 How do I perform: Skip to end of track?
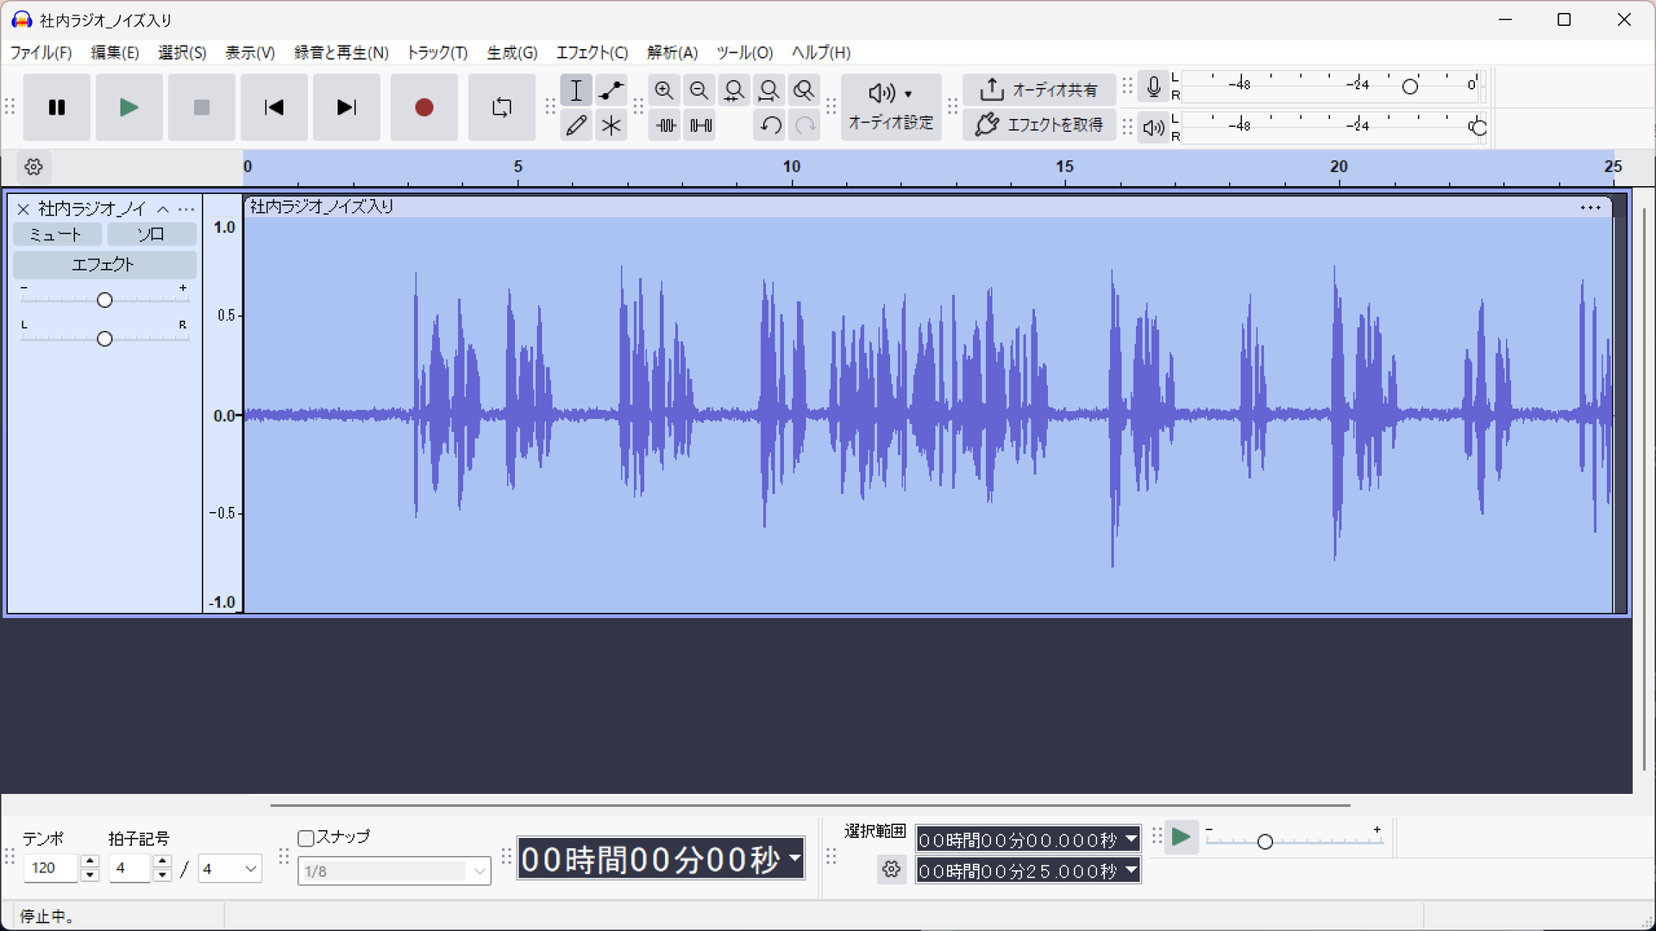point(347,108)
